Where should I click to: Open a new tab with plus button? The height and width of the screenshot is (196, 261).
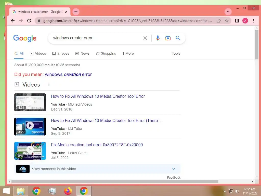pos(76,12)
